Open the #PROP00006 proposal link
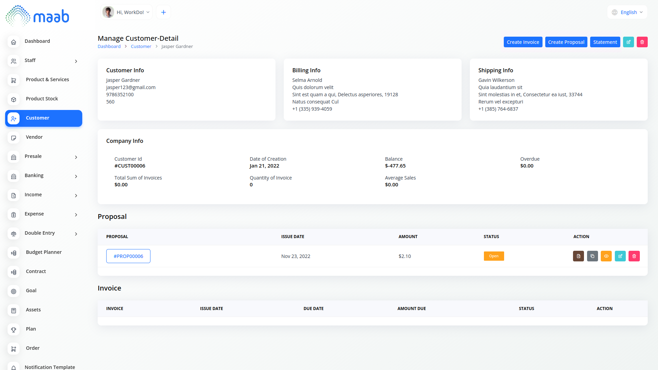Screen dimensions: 658x370 128,256
